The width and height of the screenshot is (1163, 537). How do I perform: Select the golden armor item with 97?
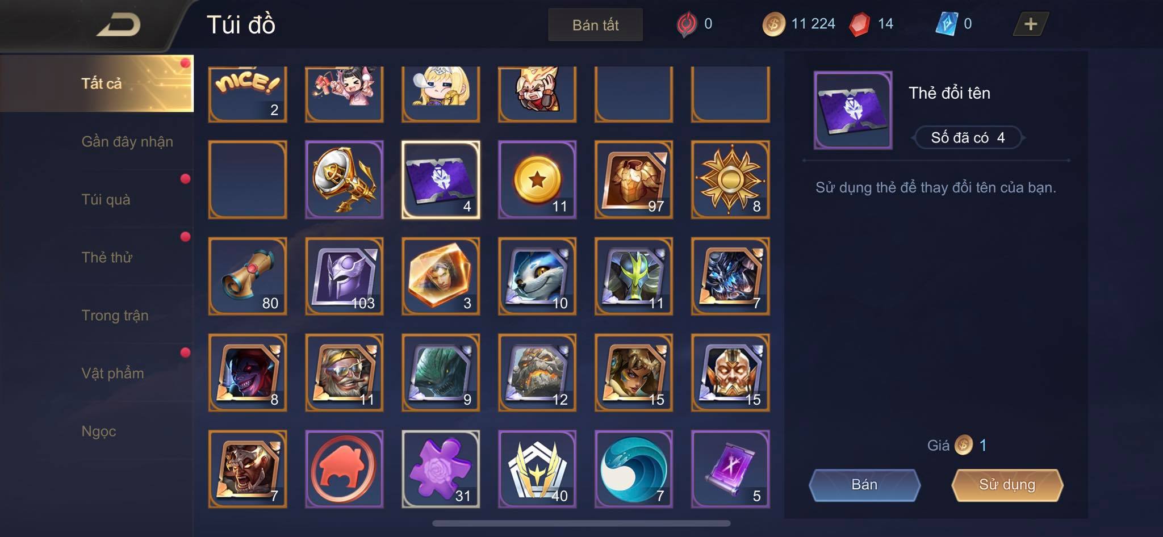pos(634,179)
